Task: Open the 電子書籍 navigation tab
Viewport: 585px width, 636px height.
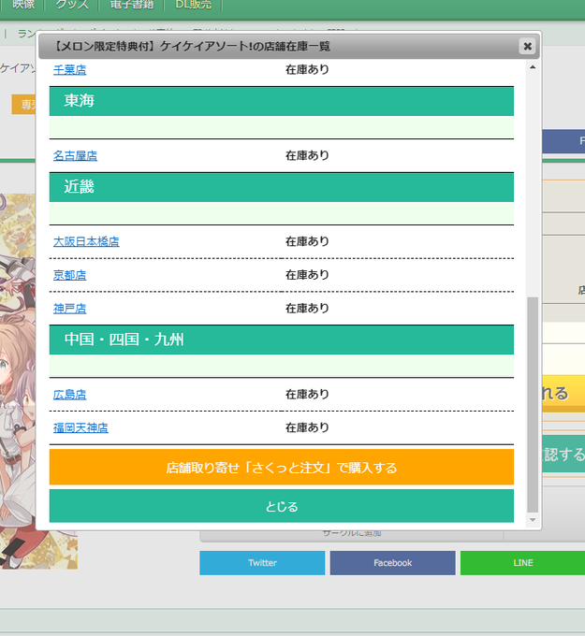Action: 132,5
